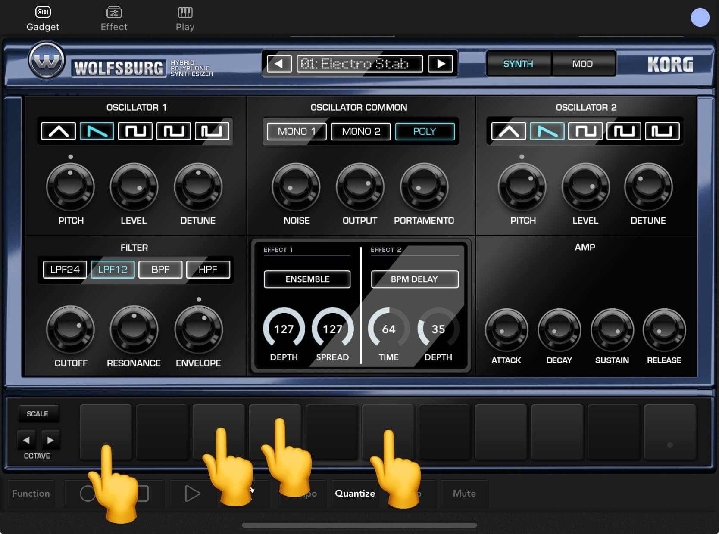
Task: Click the Effect 2 TIME dial showing 64
Action: tap(388, 329)
